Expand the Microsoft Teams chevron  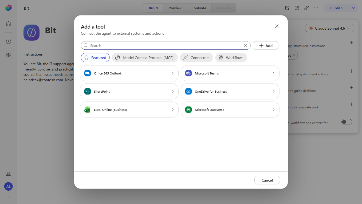(x=273, y=73)
